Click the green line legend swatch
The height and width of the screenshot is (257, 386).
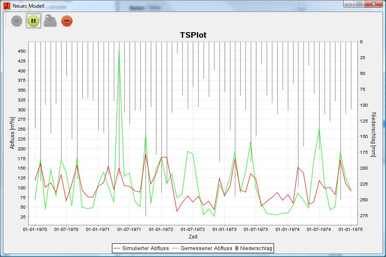(175, 248)
